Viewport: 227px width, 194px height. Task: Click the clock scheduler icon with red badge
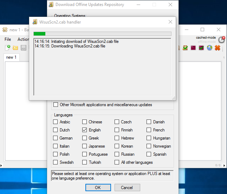tap(222, 40)
